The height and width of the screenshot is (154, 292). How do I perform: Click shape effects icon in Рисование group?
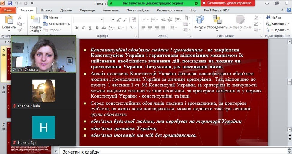point(256,30)
